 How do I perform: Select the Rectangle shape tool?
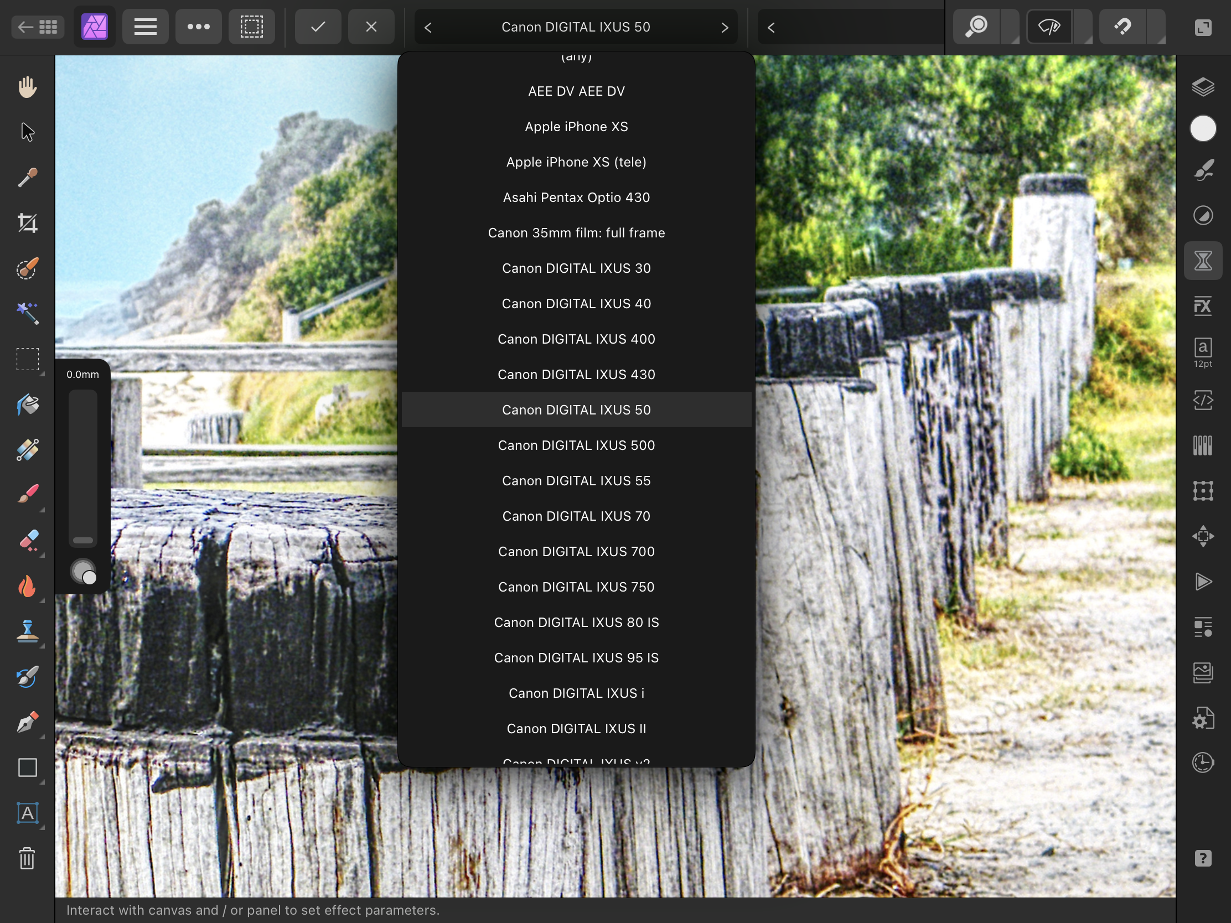(27, 768)
